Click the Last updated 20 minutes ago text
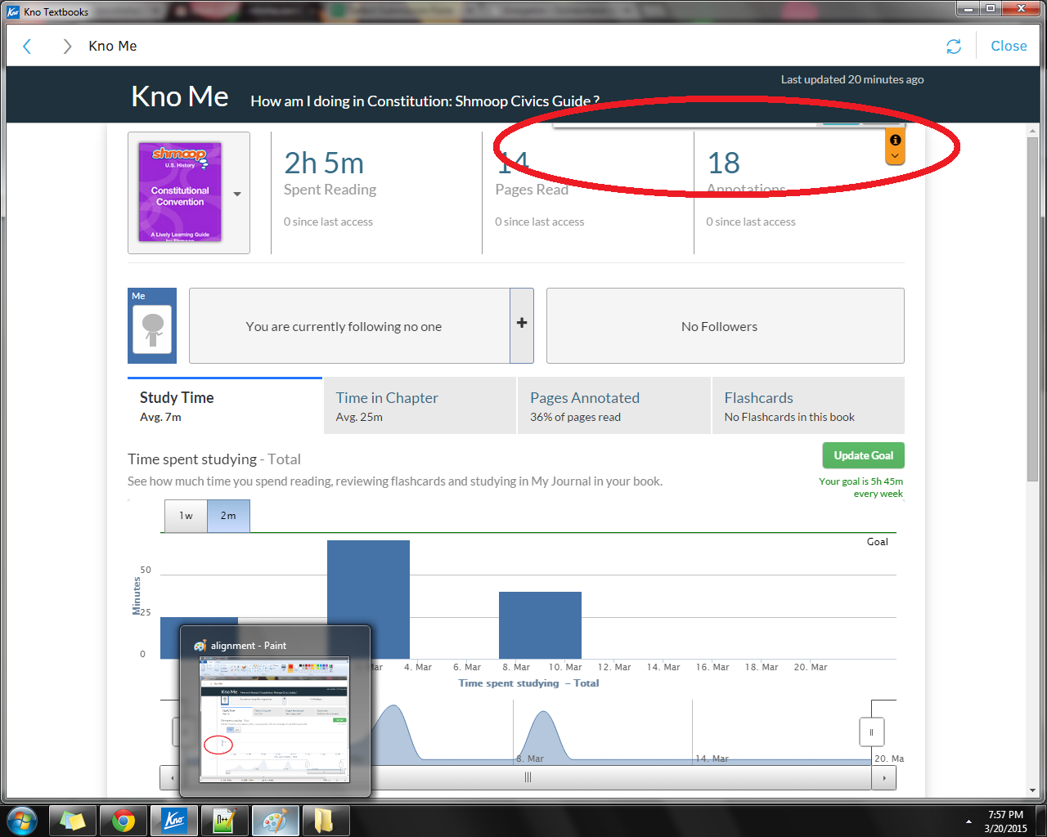Image resolution: width=1047 pixels, height=837 pixels. [852, 79]
